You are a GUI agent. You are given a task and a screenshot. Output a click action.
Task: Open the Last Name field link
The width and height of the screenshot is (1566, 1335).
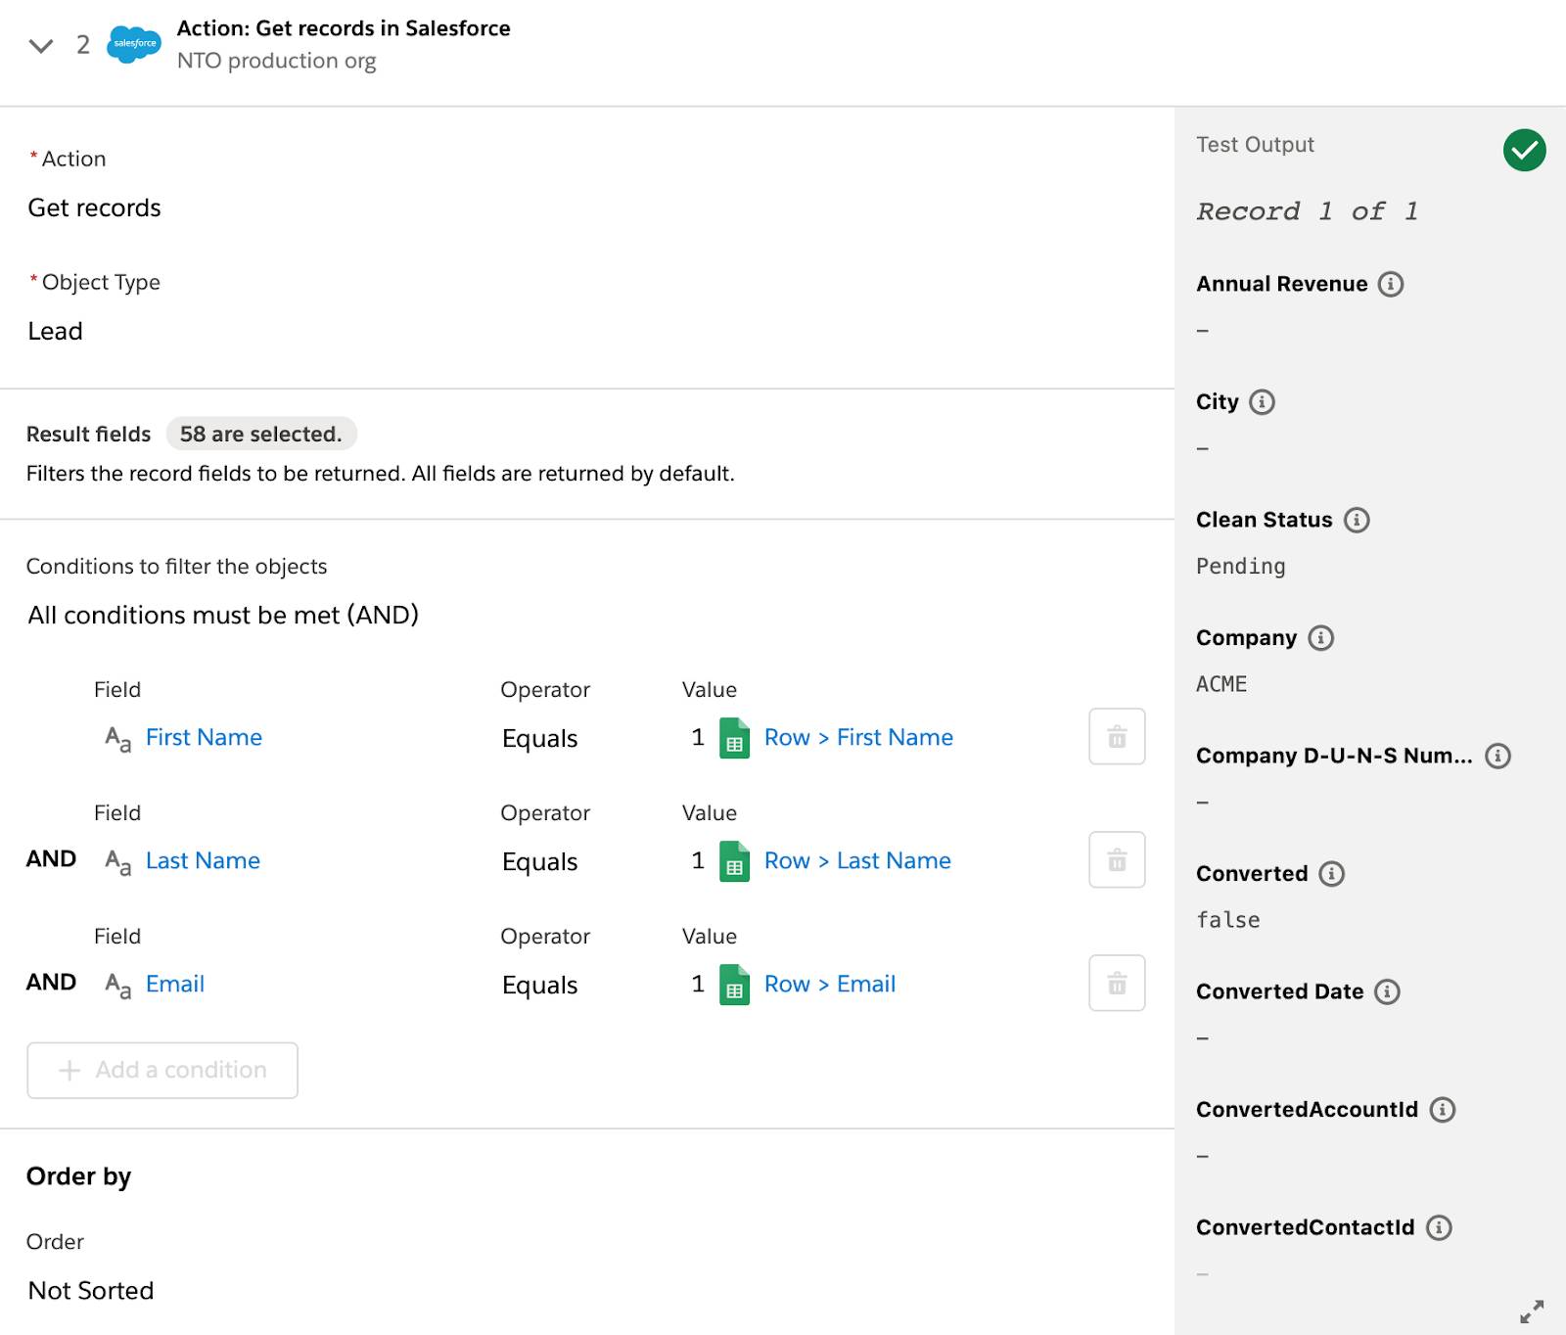pos(203,860)
